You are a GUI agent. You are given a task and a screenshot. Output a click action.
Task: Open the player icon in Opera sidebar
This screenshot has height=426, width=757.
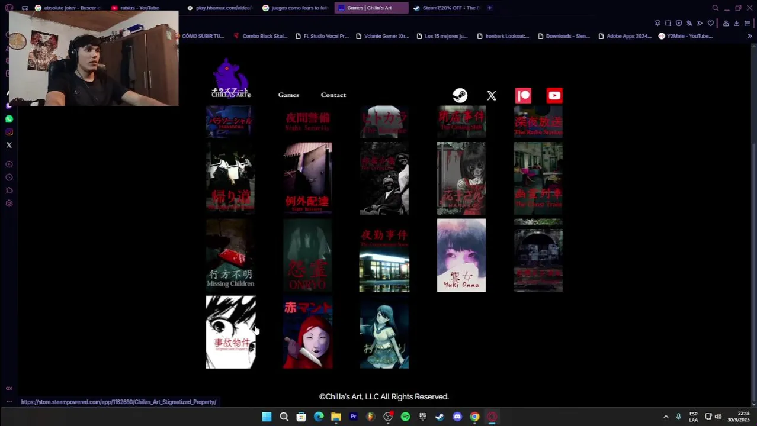click(x=9, y=164)
